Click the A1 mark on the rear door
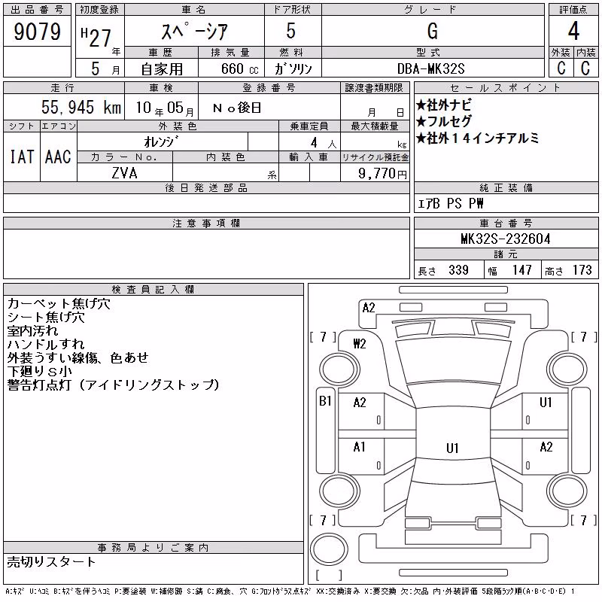This screenshot has height=602, width=602. point(360,447)
